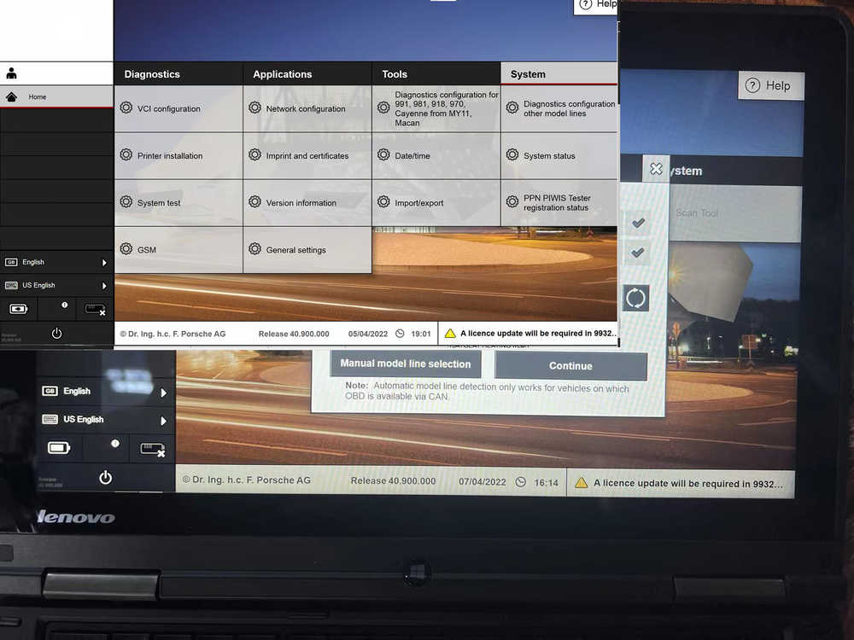
Task: Click gear icon beside Version information
Action: (x=254, y=202)
